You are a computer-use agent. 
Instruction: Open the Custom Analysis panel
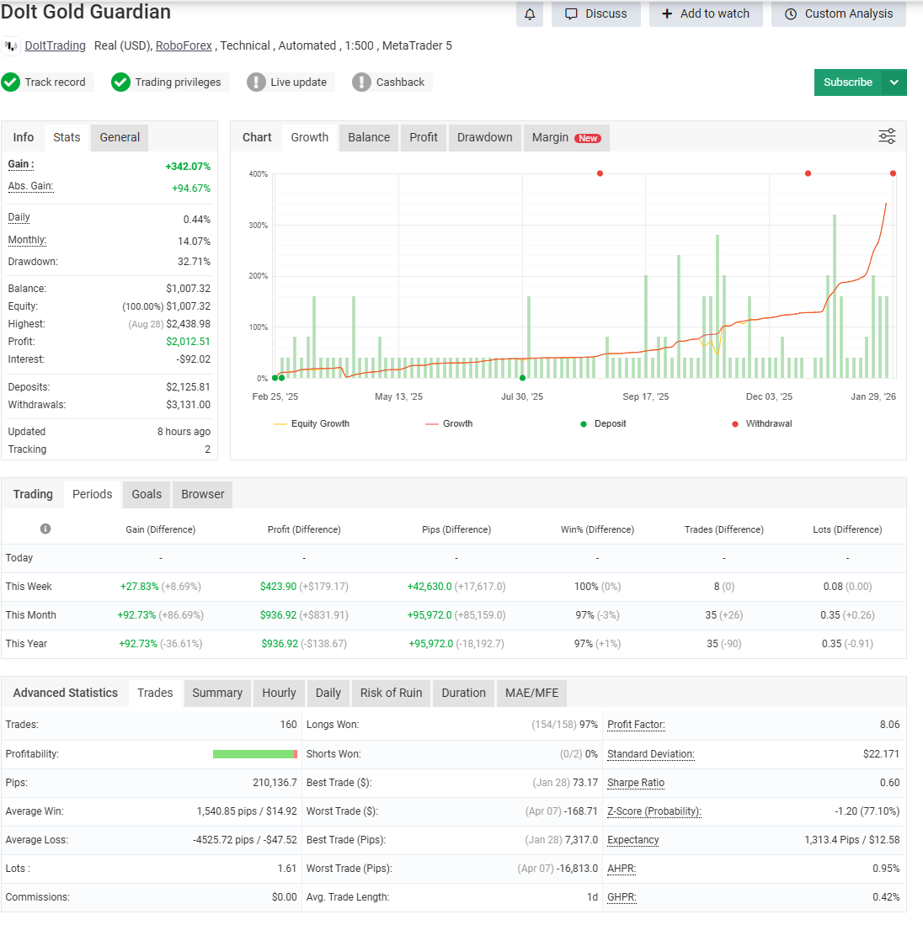[x=839, y=14]
